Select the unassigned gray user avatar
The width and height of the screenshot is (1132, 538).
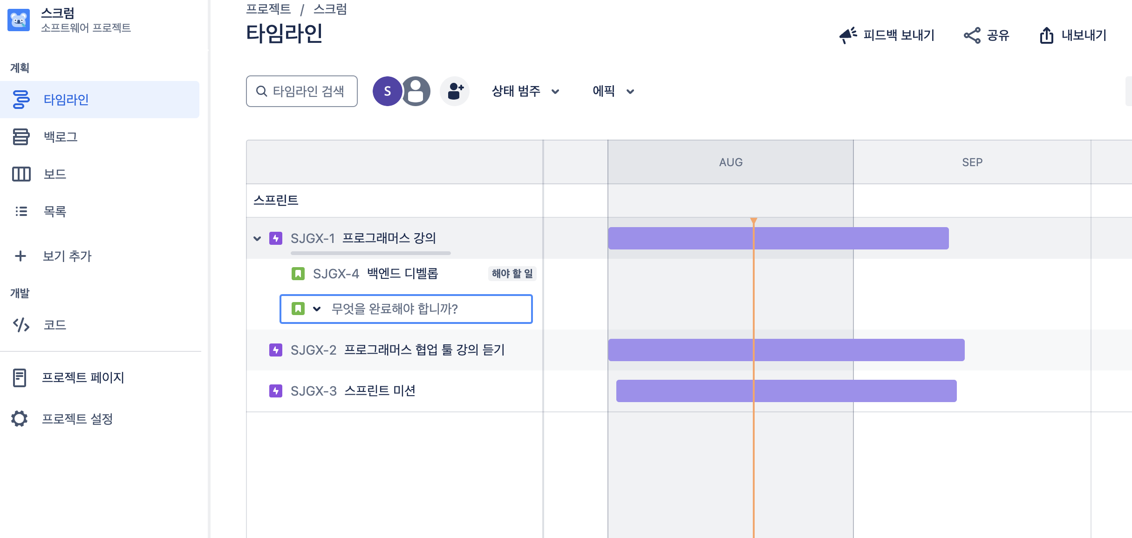(416, 91)
